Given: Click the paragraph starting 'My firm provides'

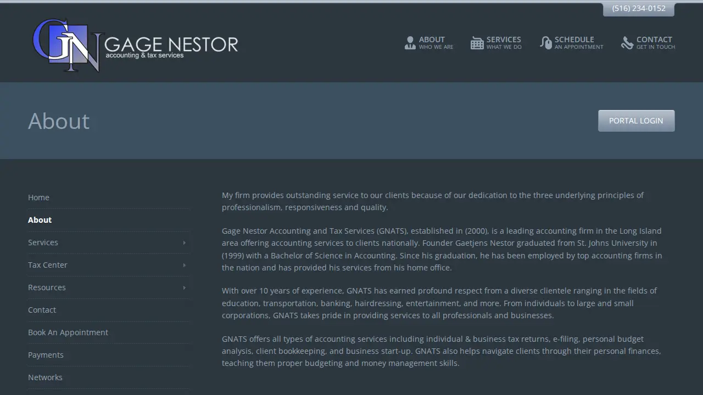Looking at the screenshot, I should click(x=433, y=201).
